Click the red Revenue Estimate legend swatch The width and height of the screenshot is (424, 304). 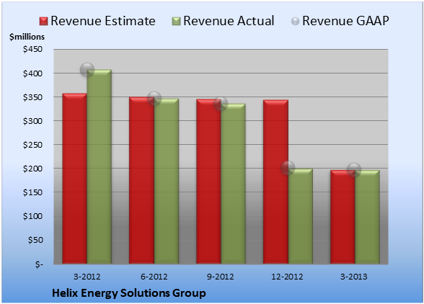(43, 22)
